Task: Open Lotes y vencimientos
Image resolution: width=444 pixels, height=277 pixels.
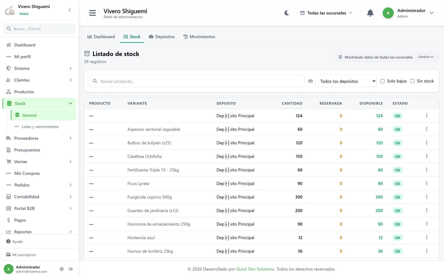Action: [44, 127]
